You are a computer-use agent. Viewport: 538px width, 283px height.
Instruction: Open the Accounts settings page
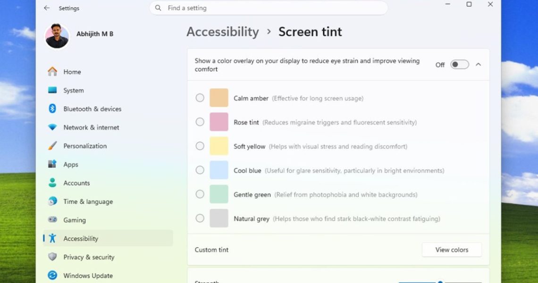[x=76, y=183]
